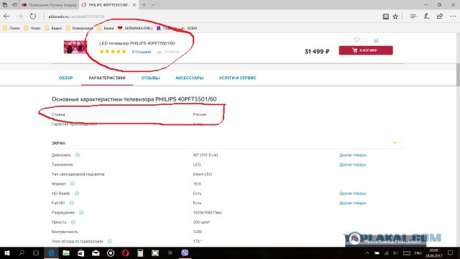The image size is (460, 259).
Task: Open the 8 Отзывов reviews link
Action: coord(142,52)
